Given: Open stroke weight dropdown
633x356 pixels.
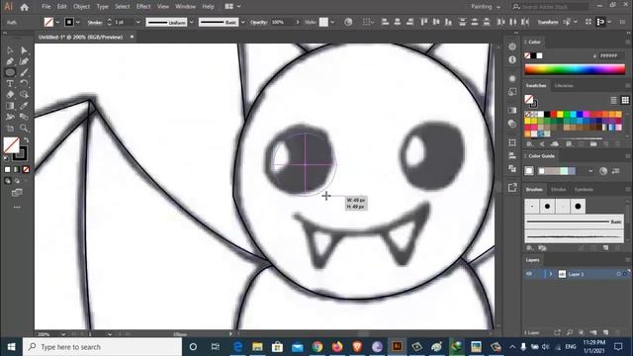Looking at the screenshot, I should tap(137, 22).
